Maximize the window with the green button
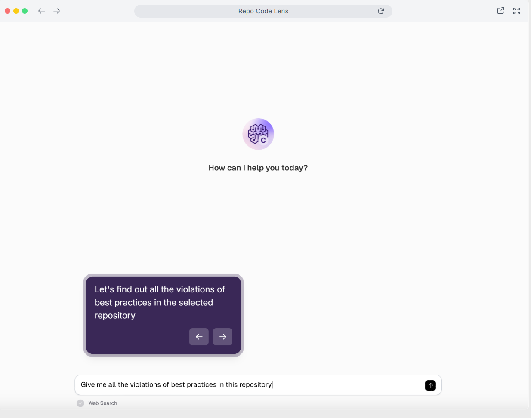Screen dimensions: 531x418 25,11
